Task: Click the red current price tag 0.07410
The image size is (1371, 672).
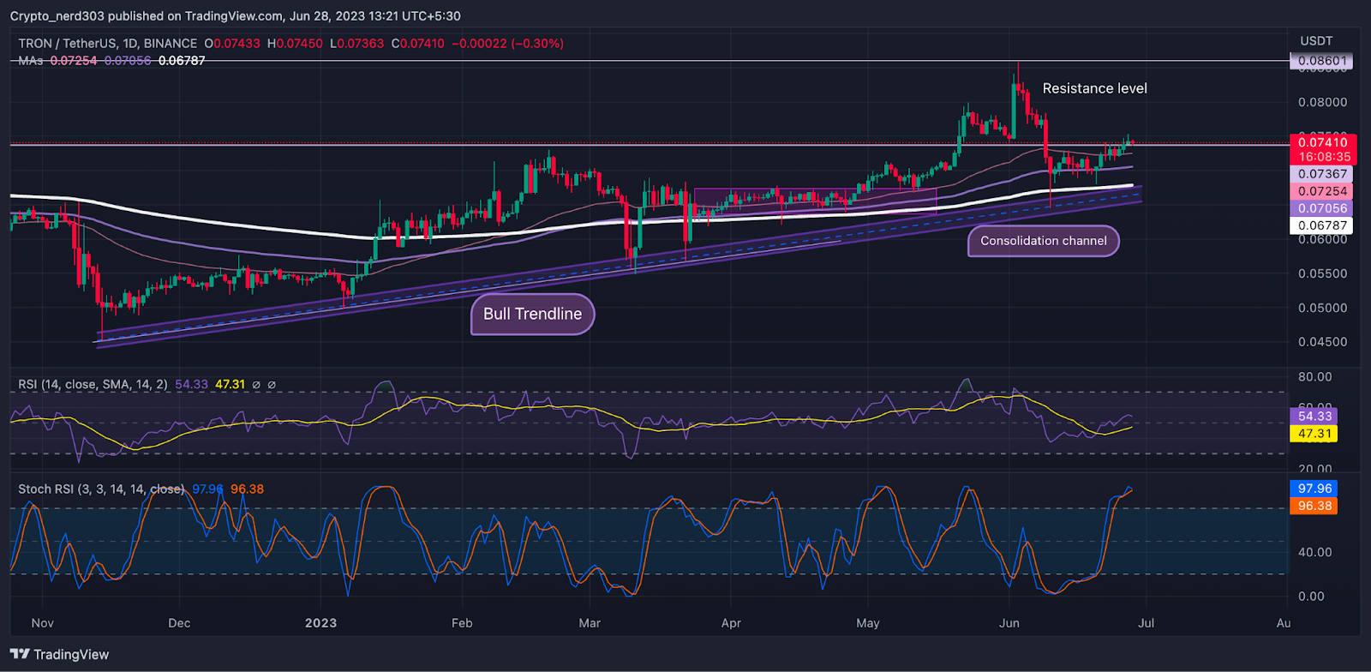Action: coord(1322,142)
